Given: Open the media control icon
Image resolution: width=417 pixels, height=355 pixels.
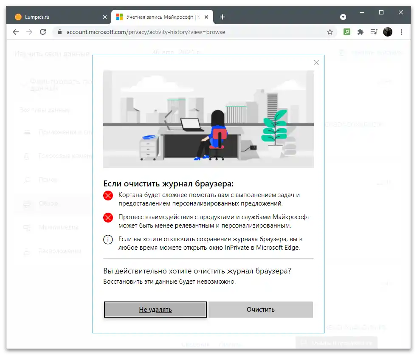Looking at the screenshot, I should click(x=374, y=32).
